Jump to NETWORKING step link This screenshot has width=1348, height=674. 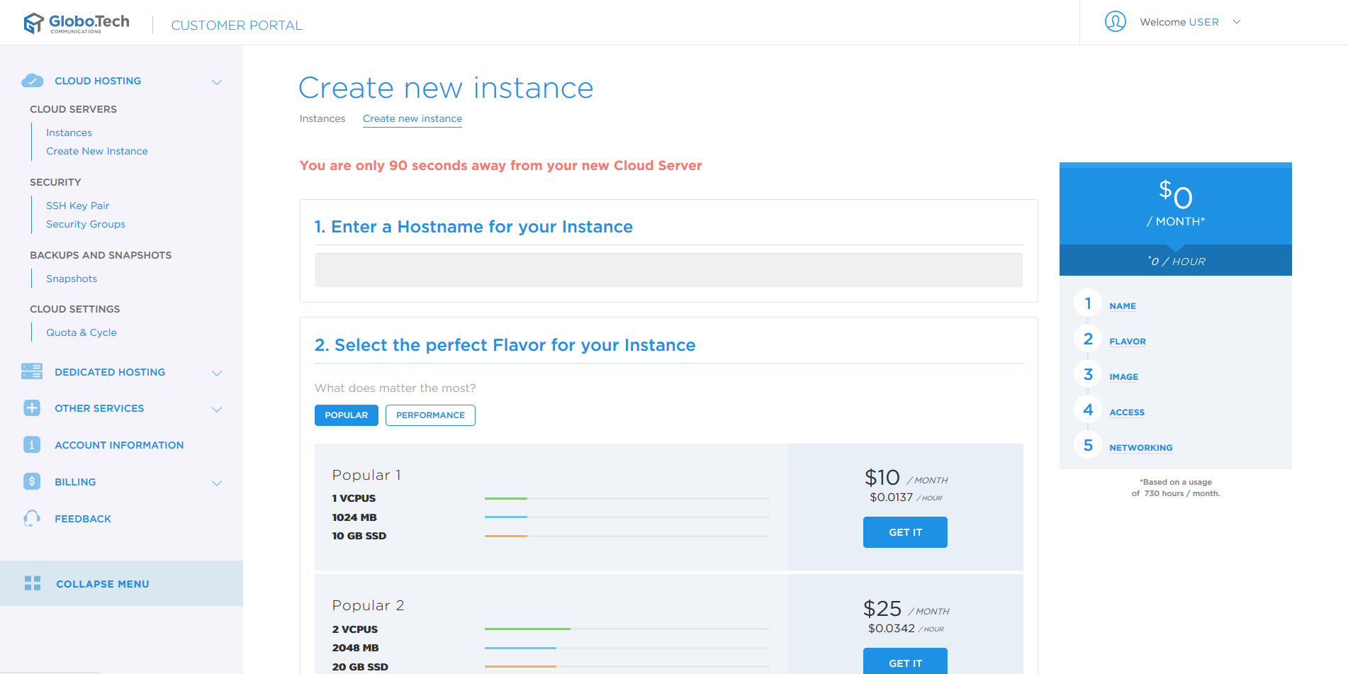pyautogui.click(x=1141, y=448)
